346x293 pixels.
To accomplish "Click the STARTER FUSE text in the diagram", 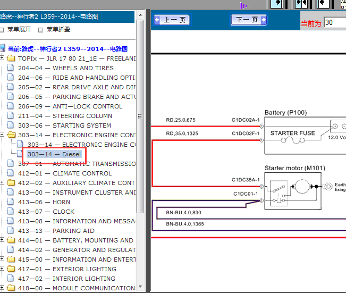I will pos(293,133).
